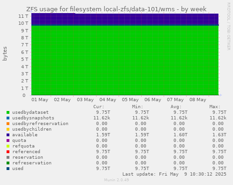Click available maximum value 1.63T

(x=219, y=135)
